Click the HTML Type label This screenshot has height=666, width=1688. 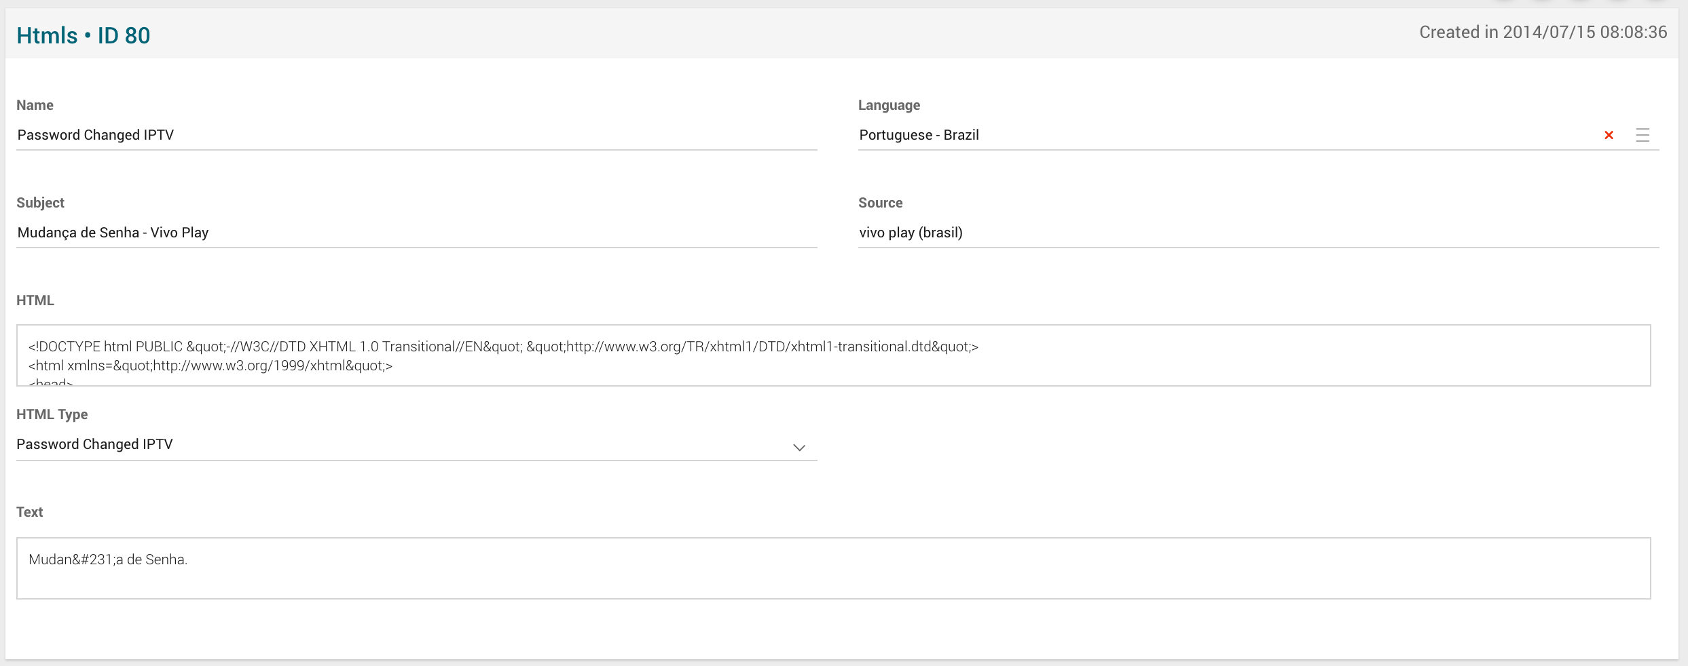click(x=52, y=414)
